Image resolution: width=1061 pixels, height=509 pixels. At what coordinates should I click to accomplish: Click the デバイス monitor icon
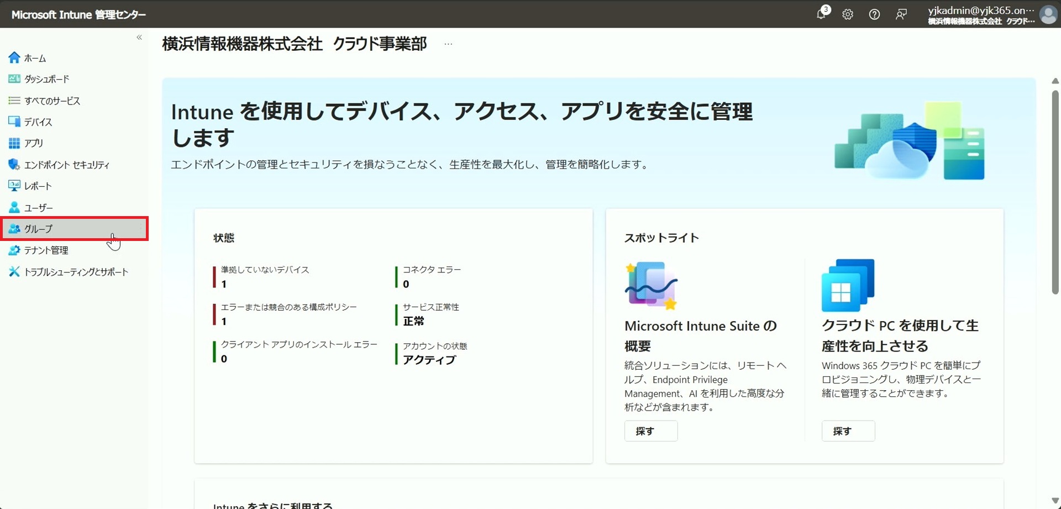click(14, 122)
